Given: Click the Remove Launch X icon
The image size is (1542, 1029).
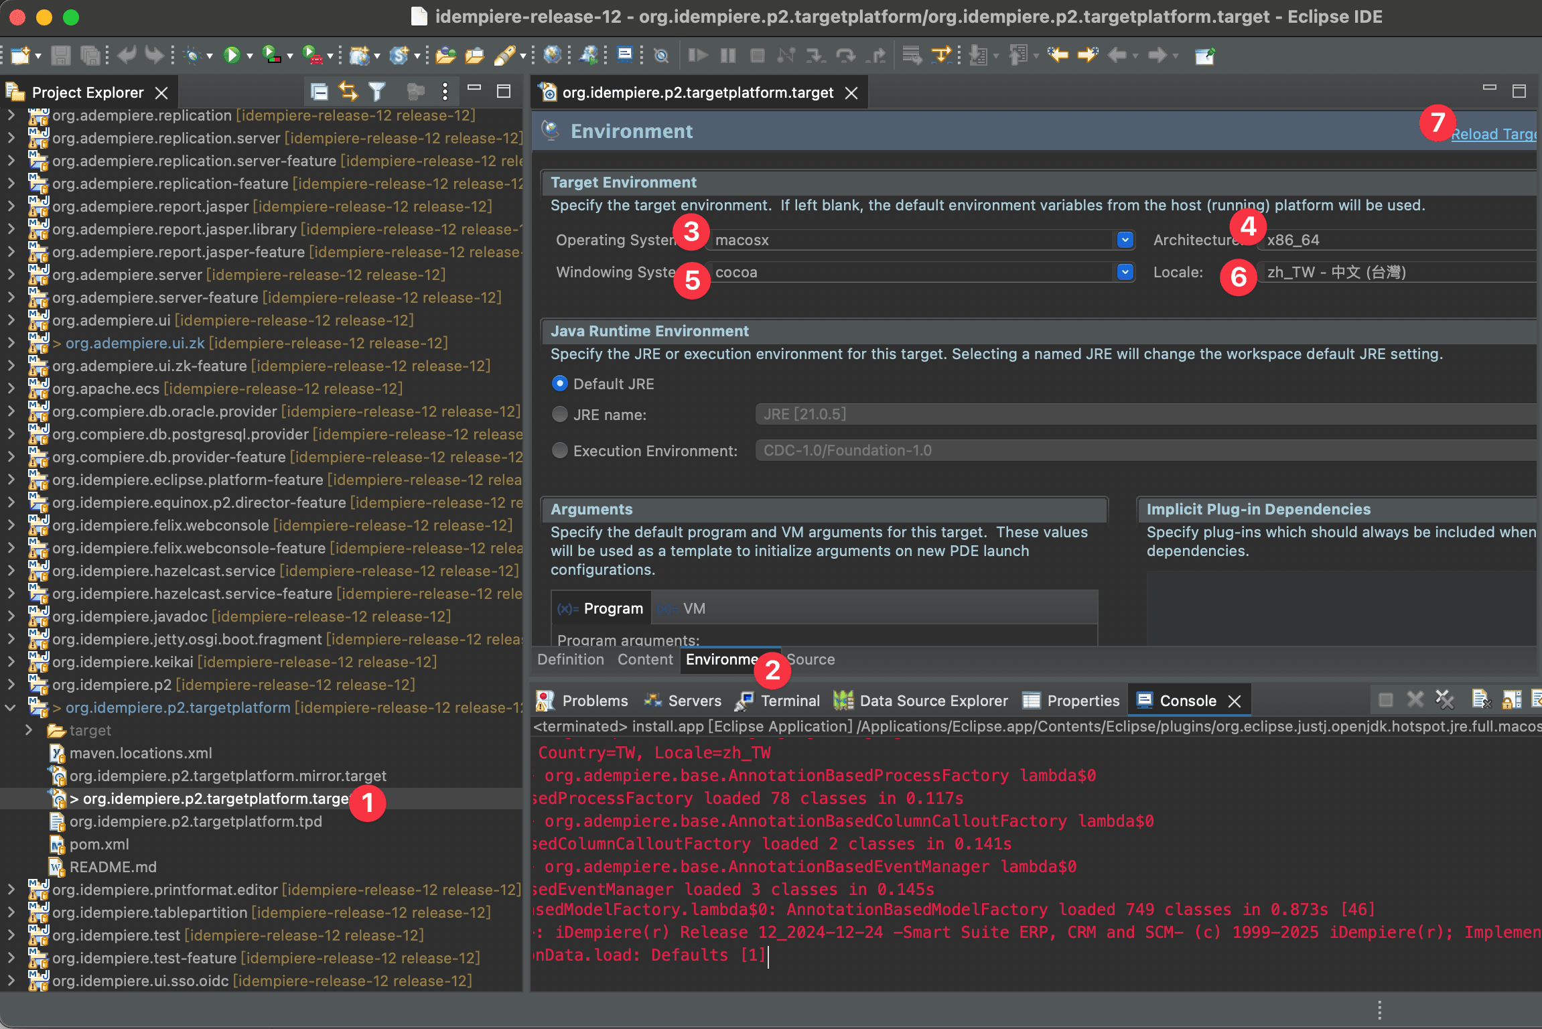Looking at the screenshot, I should point(1415,700).
